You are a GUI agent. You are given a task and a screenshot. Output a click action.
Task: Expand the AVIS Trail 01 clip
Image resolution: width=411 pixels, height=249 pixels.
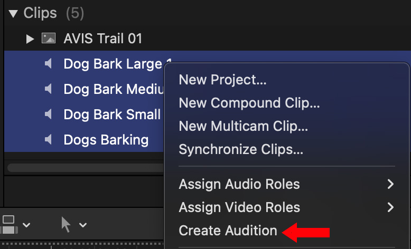point(30,39)
